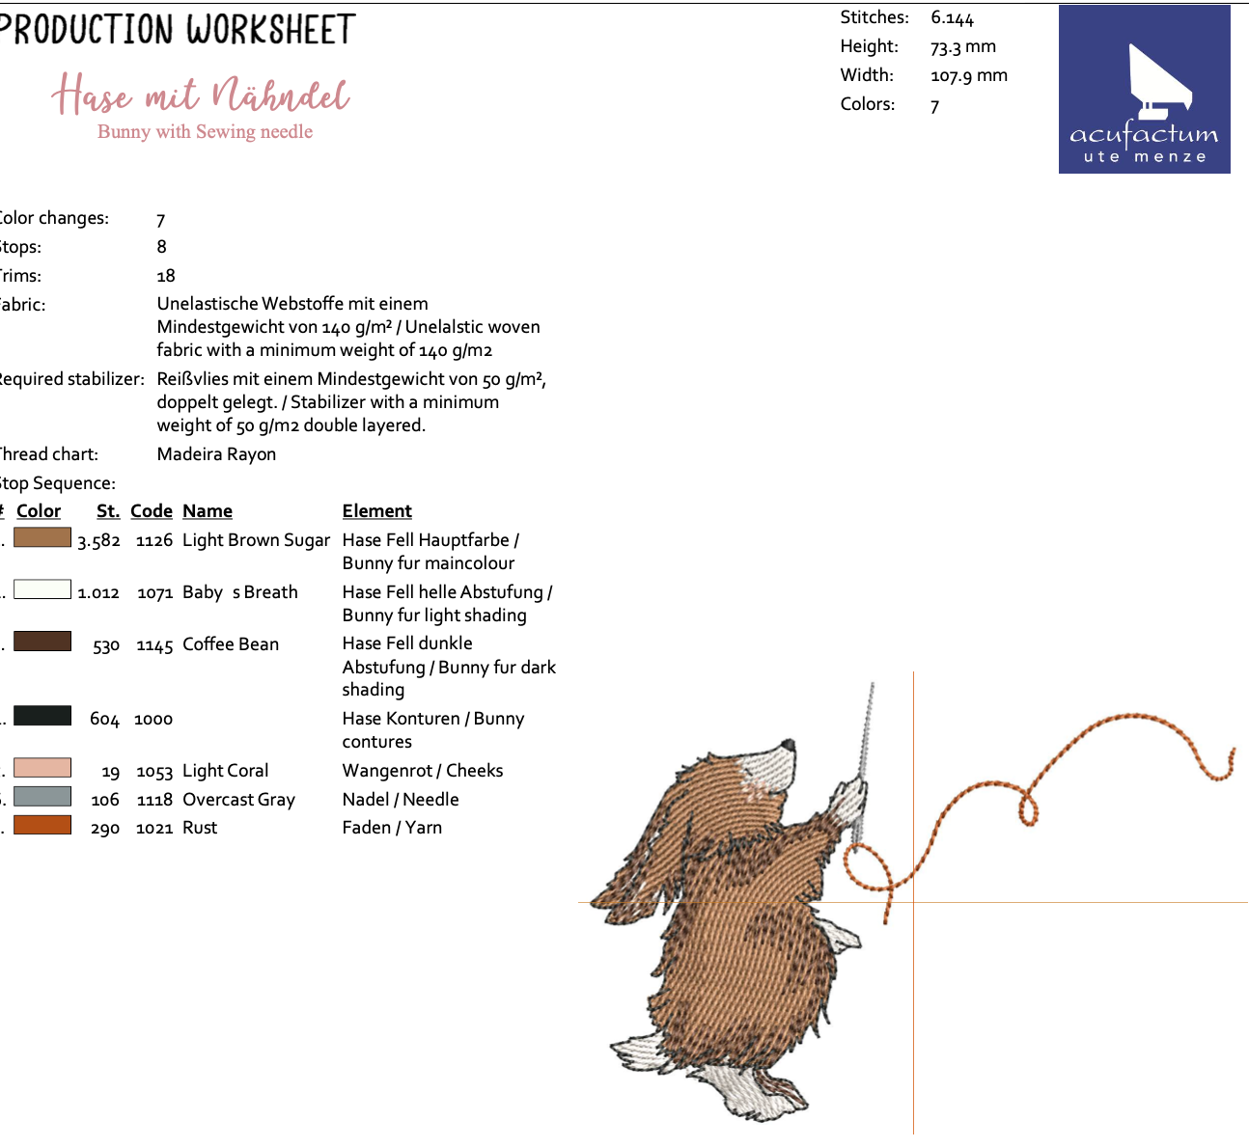Image resolution: width=1249 pixels, height=1148 pixels.
Task: Click the Baby's Breath white color swatch
Action: point(42,589)
